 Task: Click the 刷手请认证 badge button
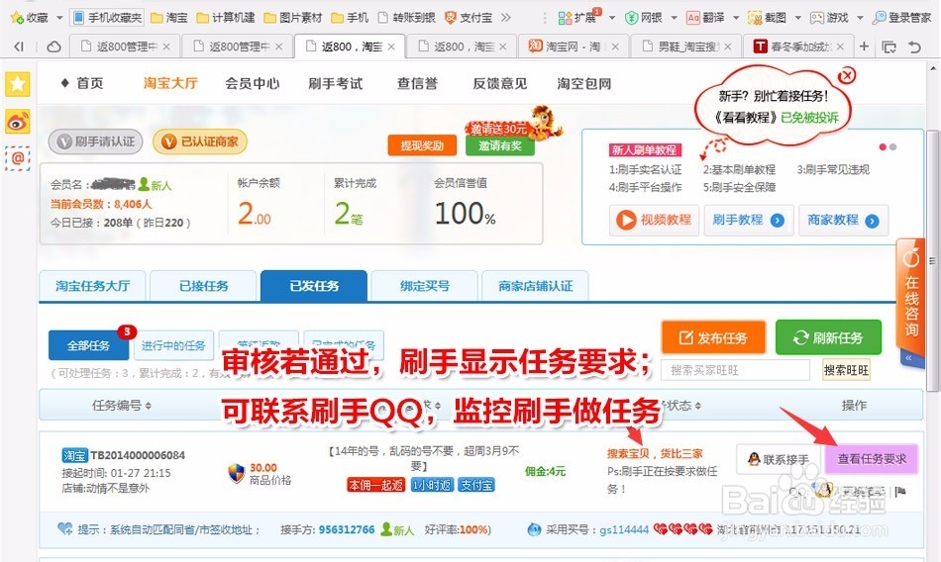pos(95,141)
